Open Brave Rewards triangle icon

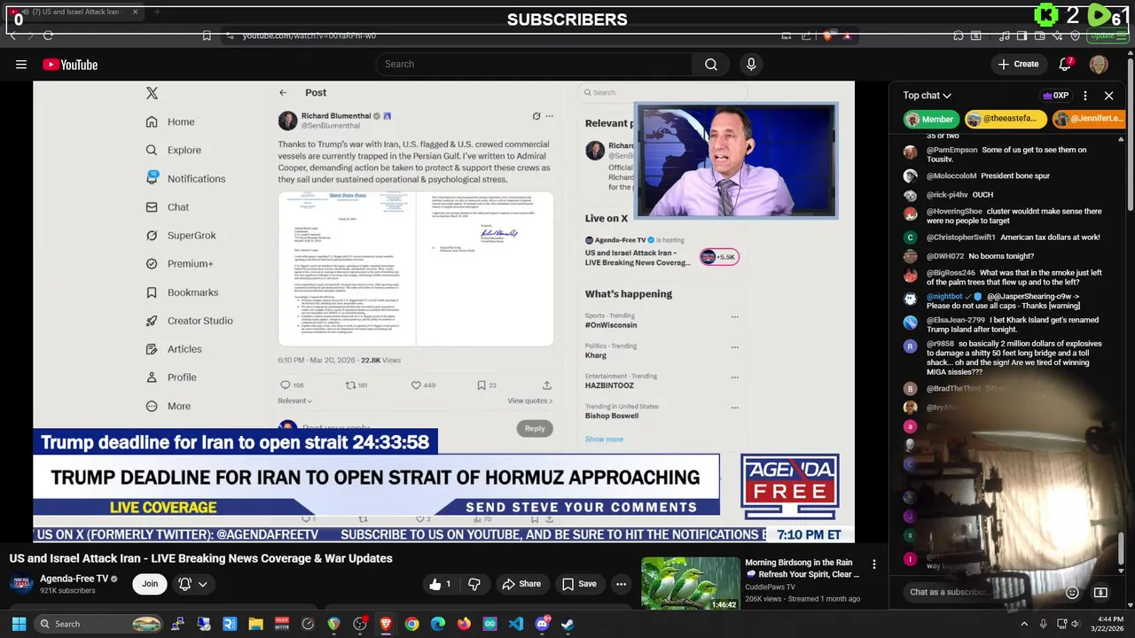(x=848, y=35)
